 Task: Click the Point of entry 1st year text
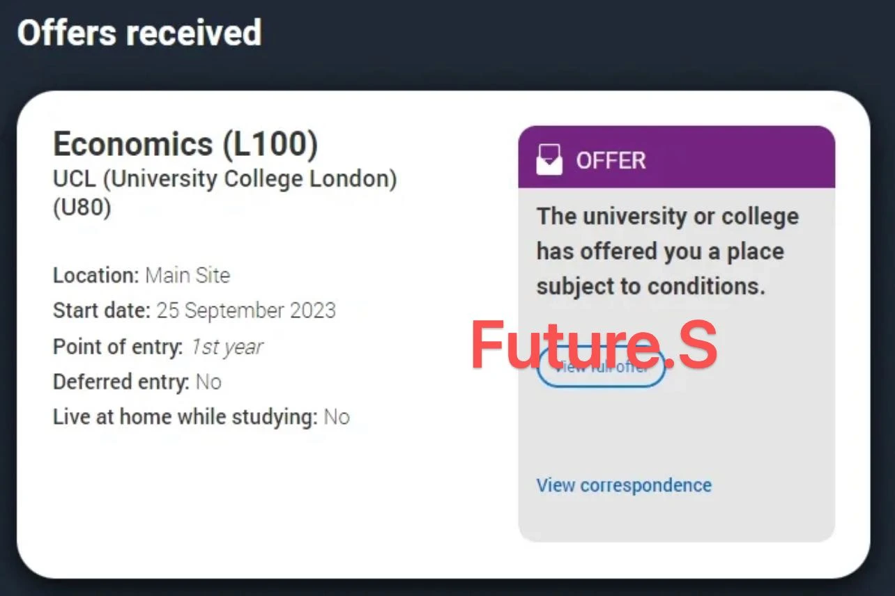[158, 346]
